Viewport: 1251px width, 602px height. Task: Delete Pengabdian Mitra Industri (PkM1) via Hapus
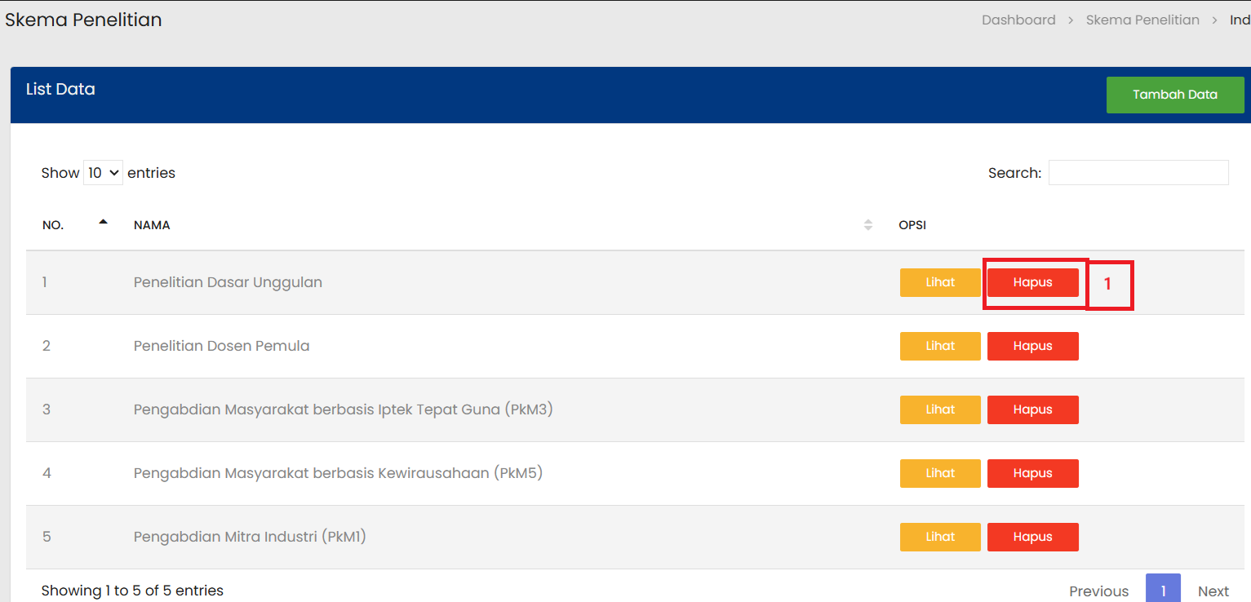point(1032,537)
